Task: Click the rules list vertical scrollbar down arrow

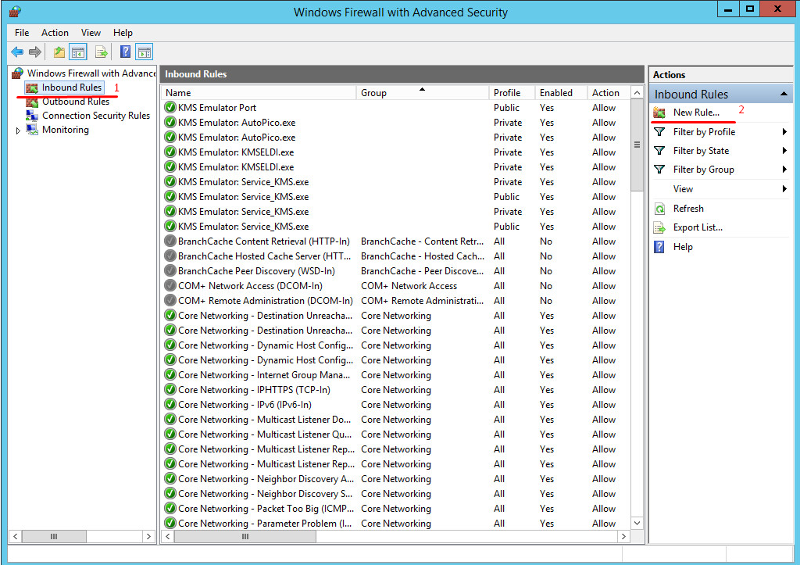Action: coord(637,523)
